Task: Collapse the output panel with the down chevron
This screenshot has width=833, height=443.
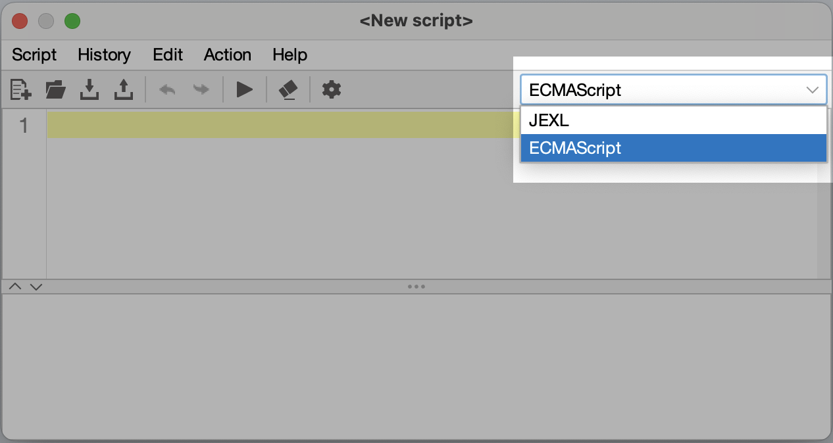Action: (x=36, y=286)
